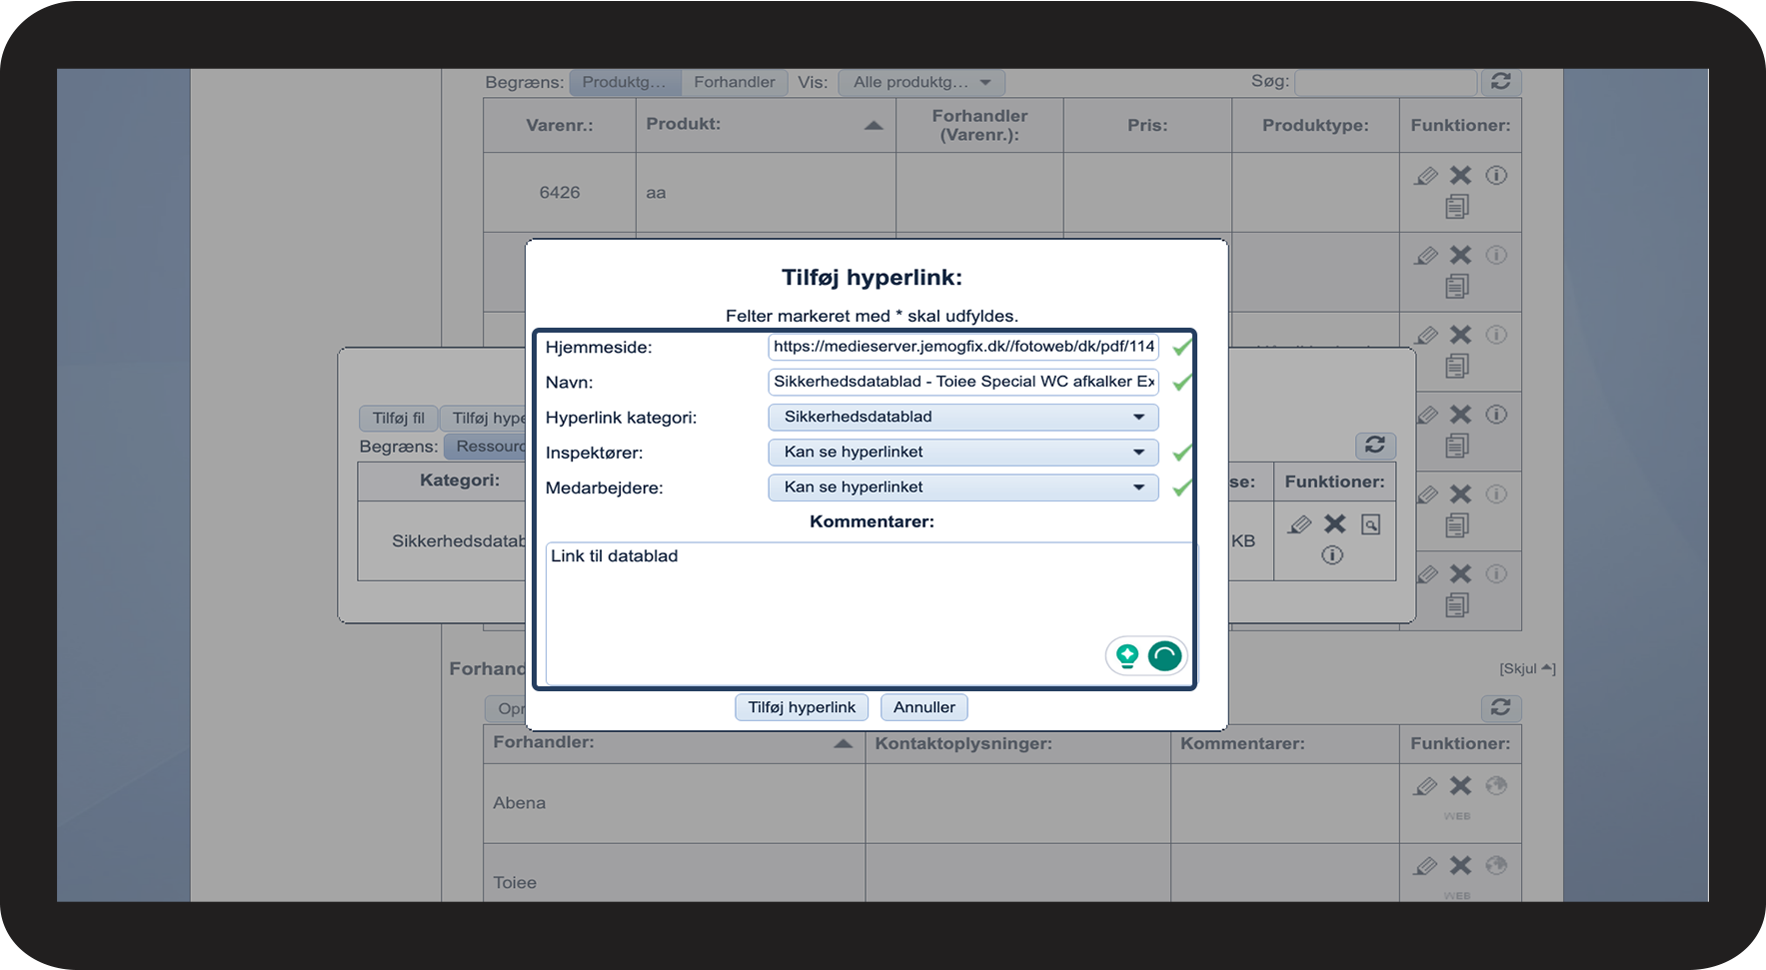The width and height of the screenshot is (1766, 970).
Task: Toggle the Forhandler filter under Begræns
Action: coord(734,82)
